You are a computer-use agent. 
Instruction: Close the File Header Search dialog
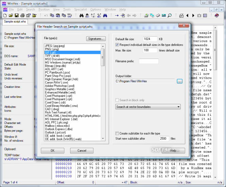click(x=184, y=26)
